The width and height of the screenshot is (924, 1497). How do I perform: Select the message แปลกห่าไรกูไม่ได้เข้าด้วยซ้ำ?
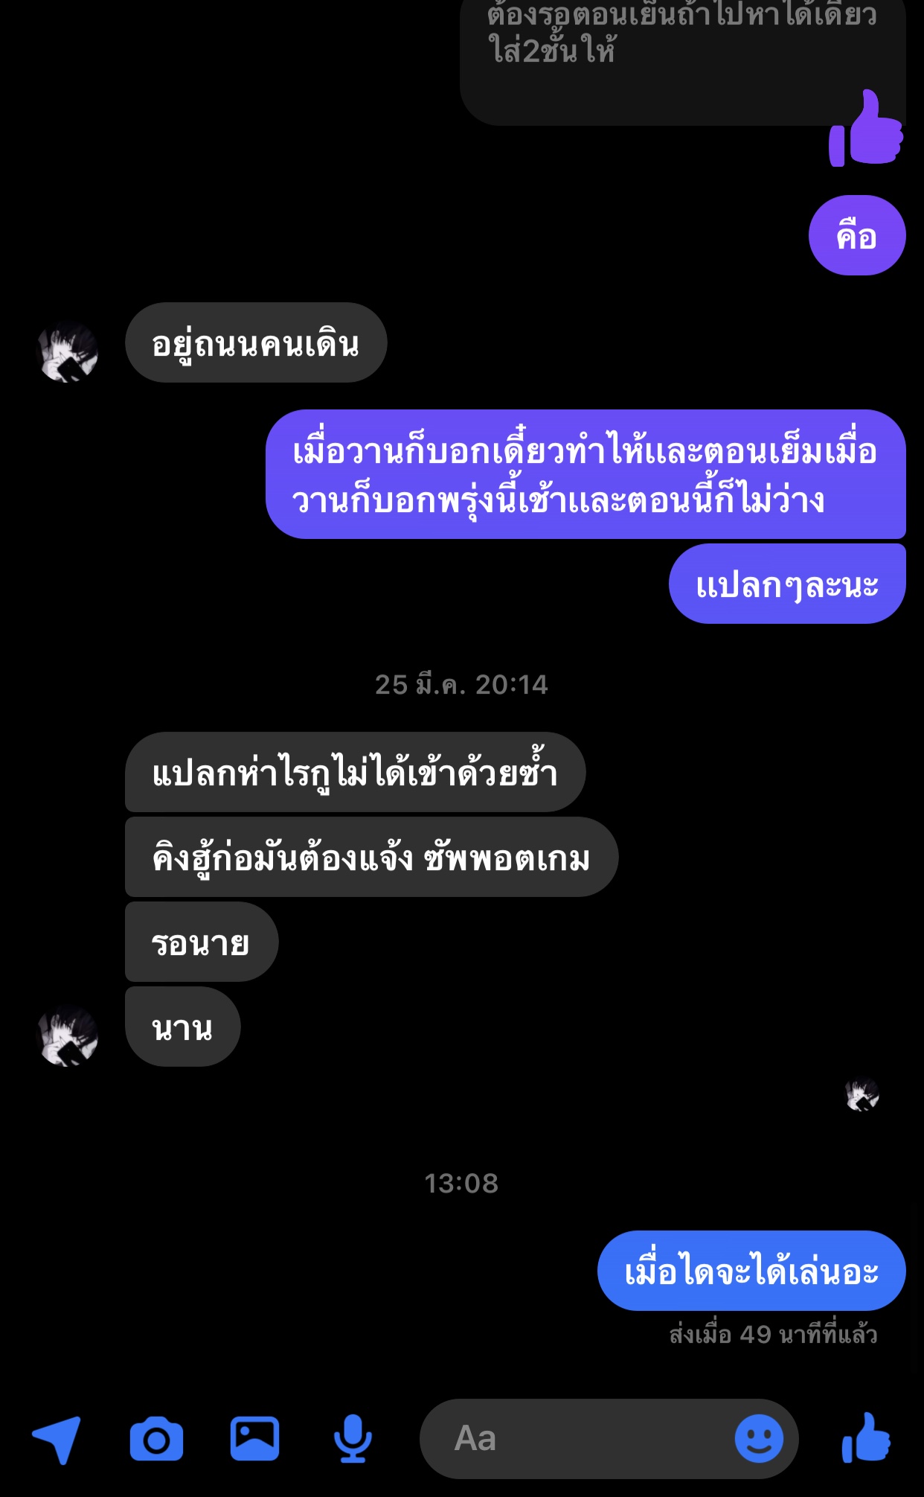[x=356, y=772]
